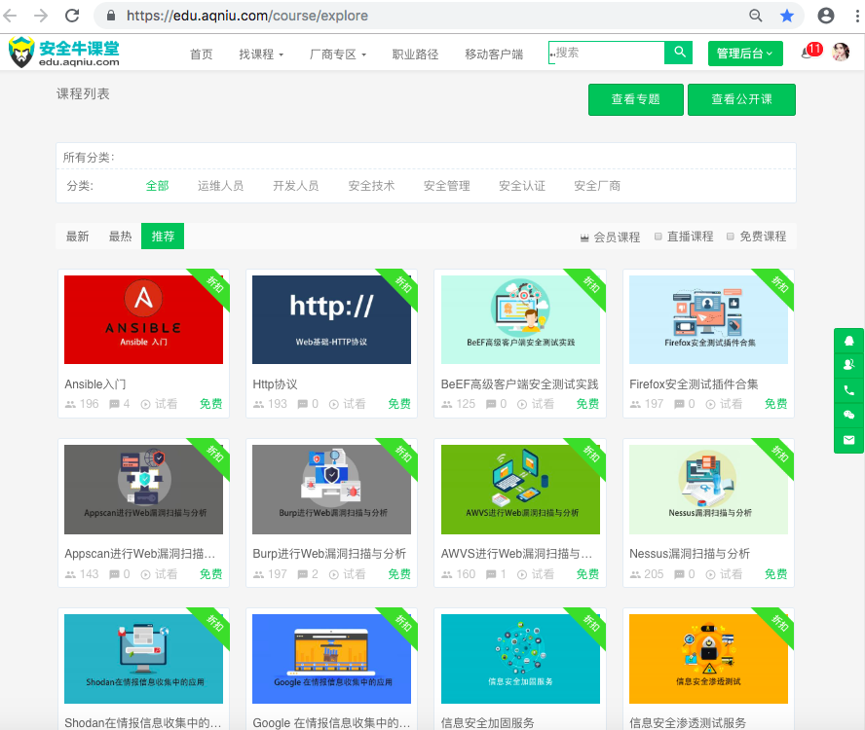865x730 pixels.
Task: Click student count icon on BeEF高级客户端安全测试实践 card
Action: click(x=447, y=404)
